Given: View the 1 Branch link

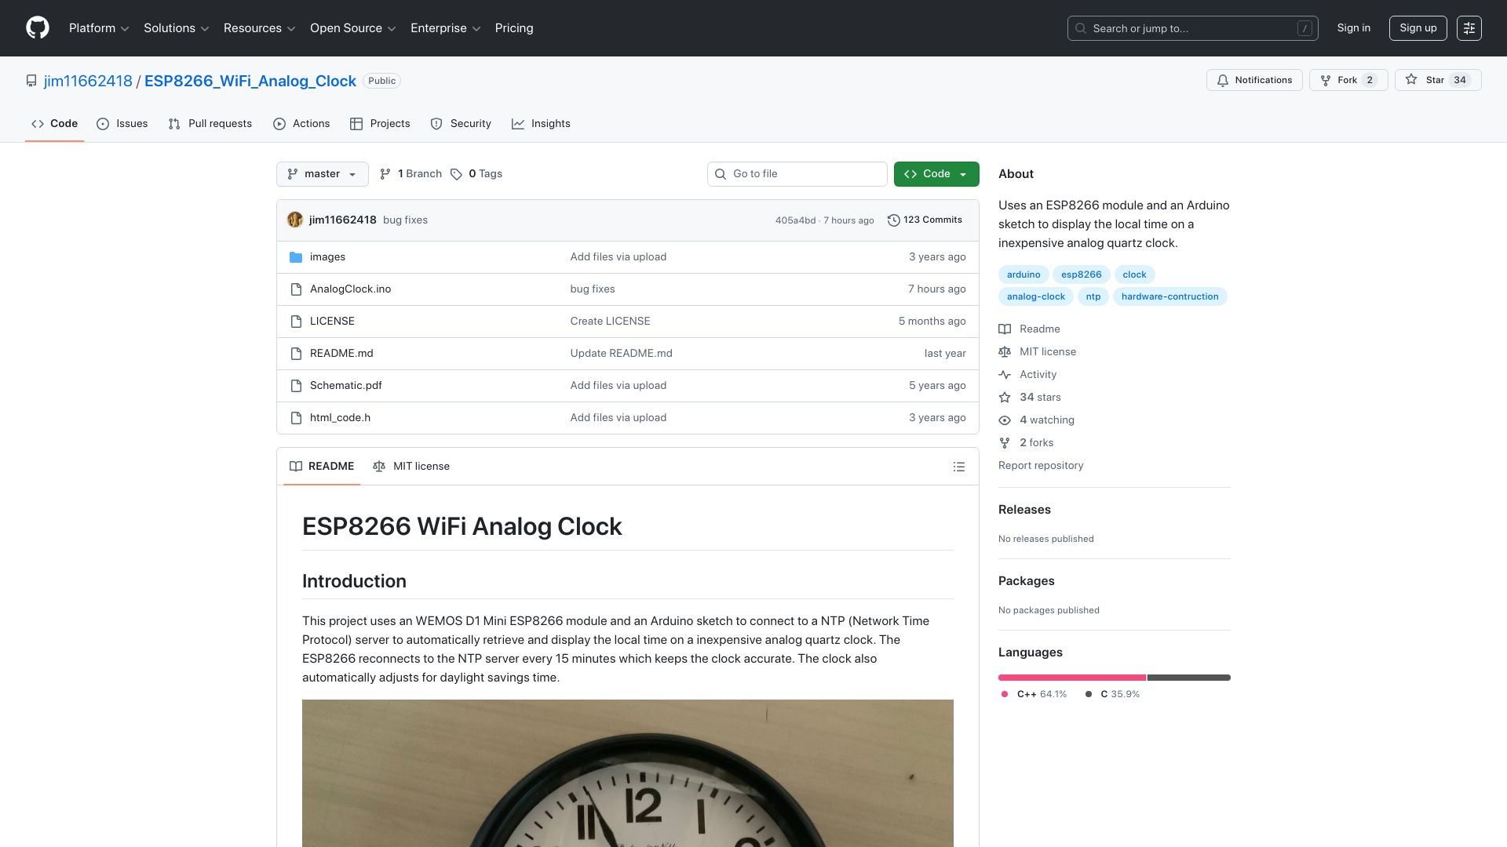Looking at the screenshot, I should pyautogui.click(x=411, y=174).
